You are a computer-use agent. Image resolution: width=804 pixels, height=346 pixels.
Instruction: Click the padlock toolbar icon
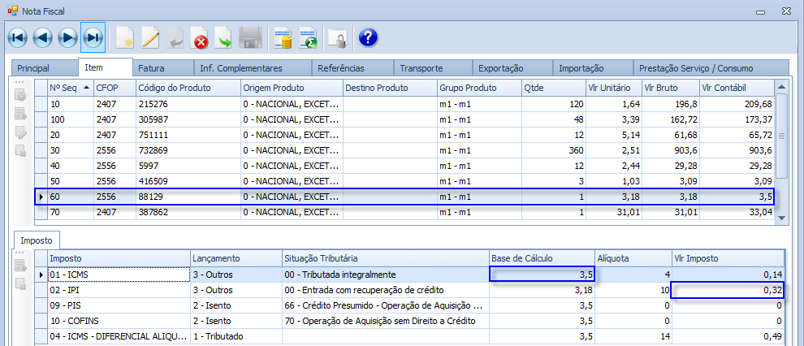pos(336,37)
